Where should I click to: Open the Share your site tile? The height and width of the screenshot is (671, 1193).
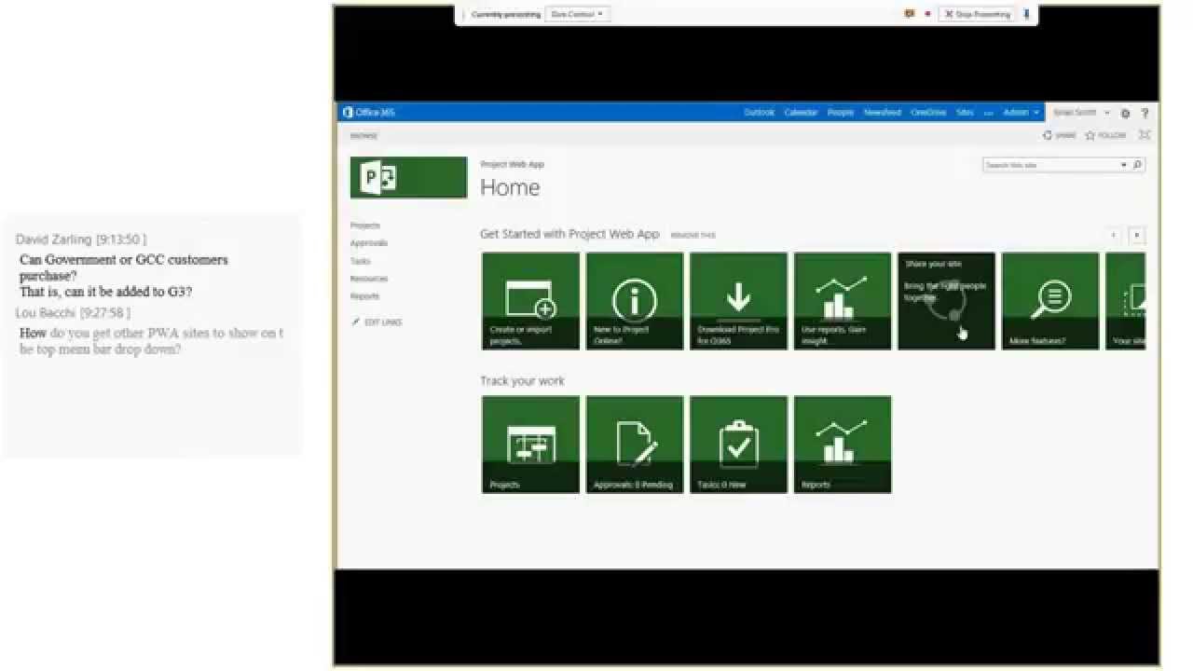pyautogui.click(x=946, y=301)
